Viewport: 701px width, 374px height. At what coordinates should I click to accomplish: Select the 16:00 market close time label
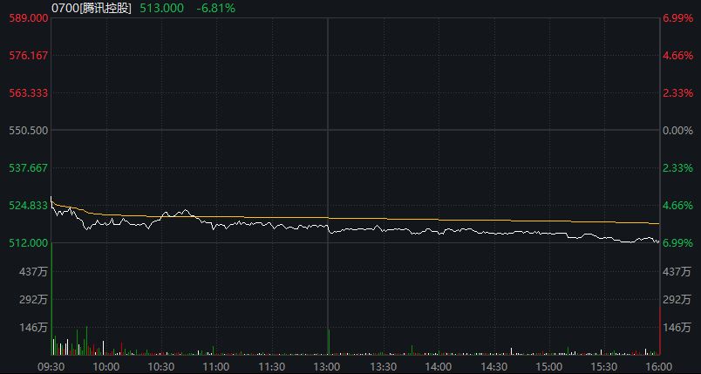click(658, 366)
